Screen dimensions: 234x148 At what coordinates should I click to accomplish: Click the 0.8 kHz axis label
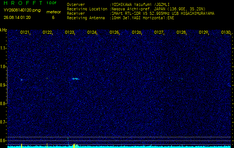coord(3,104)
